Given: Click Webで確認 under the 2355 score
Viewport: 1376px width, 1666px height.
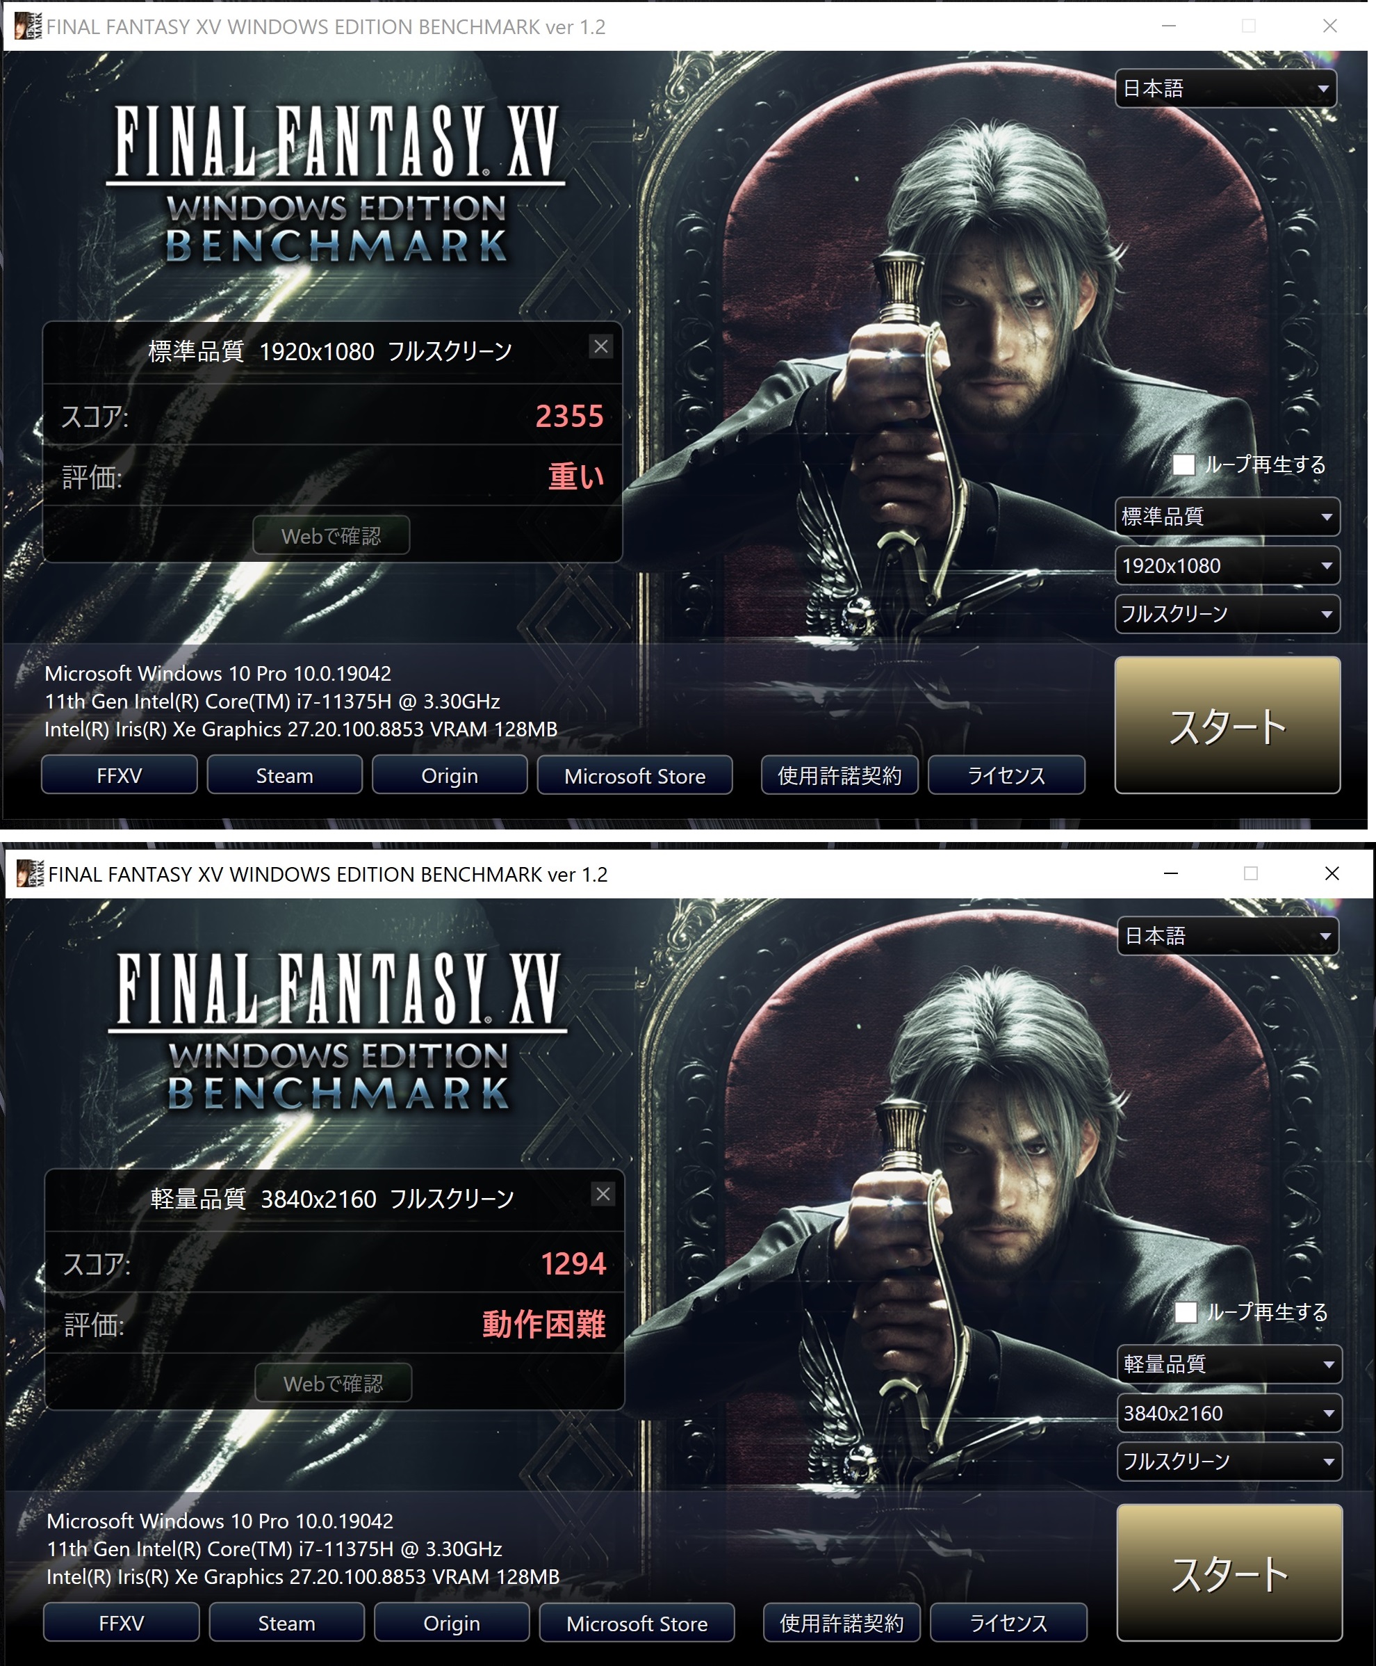Looking at the screenshot, I should 331,536.
